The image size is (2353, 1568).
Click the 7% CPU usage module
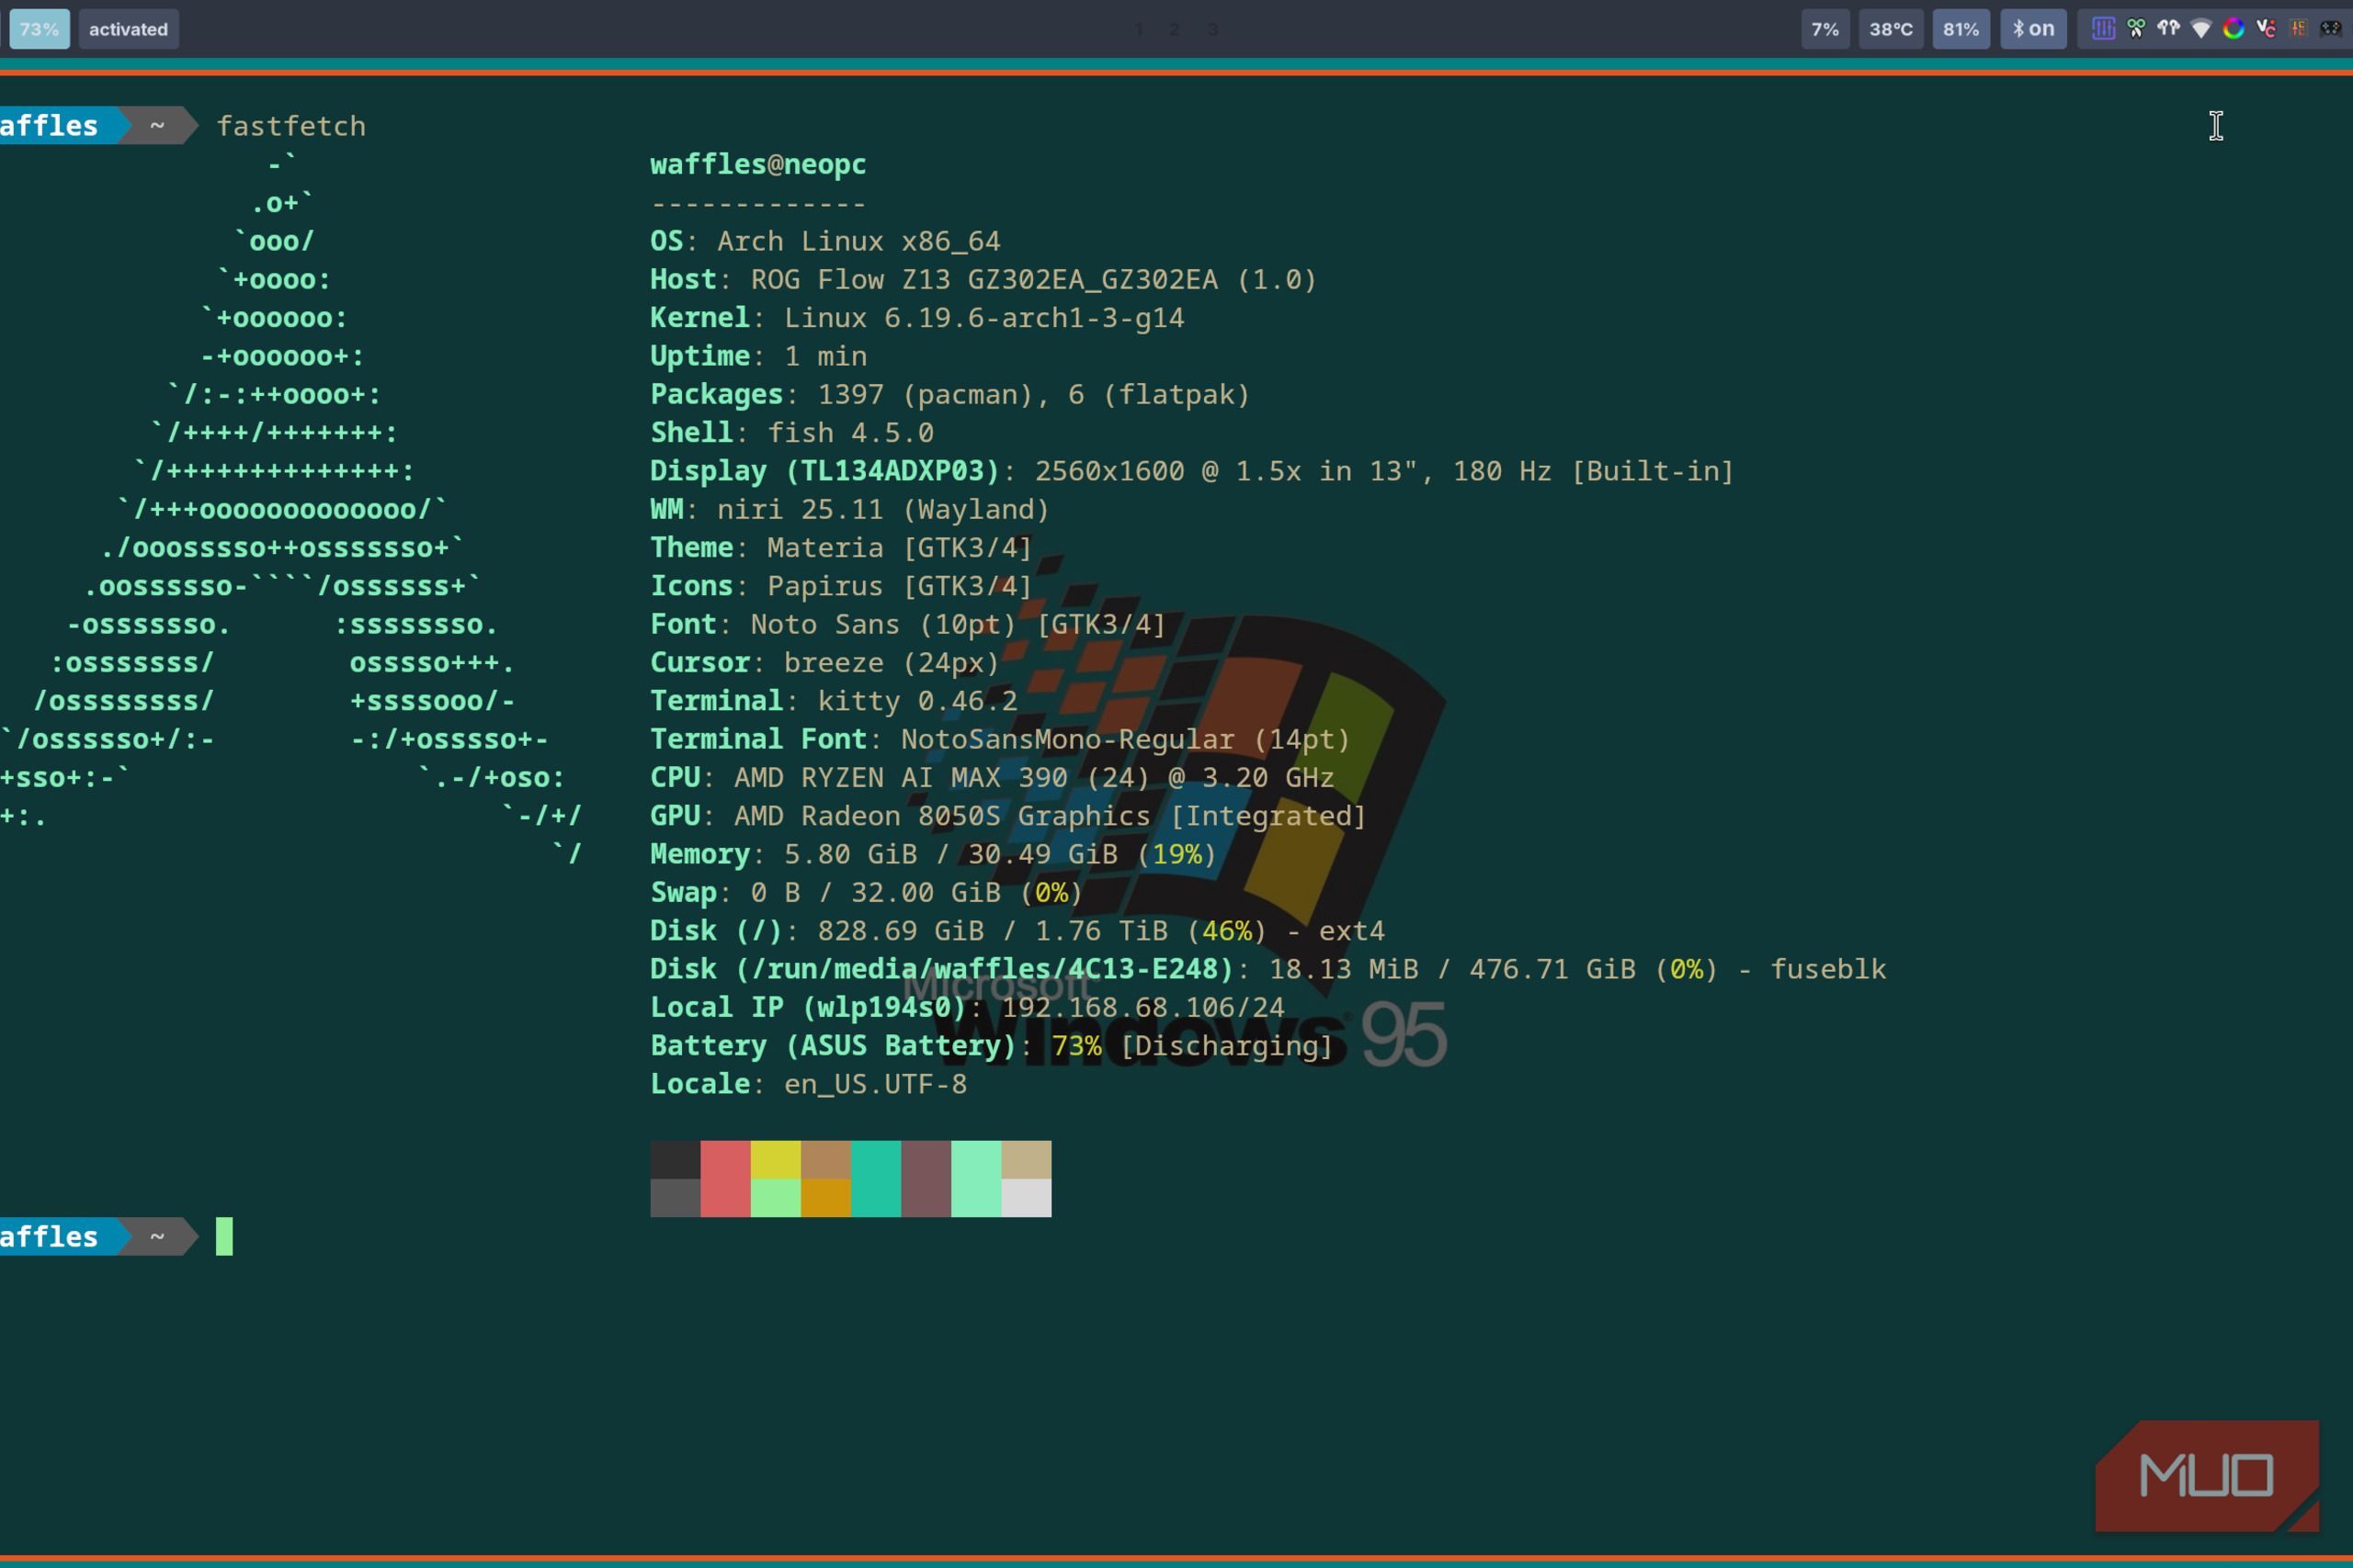[1824, 29]
